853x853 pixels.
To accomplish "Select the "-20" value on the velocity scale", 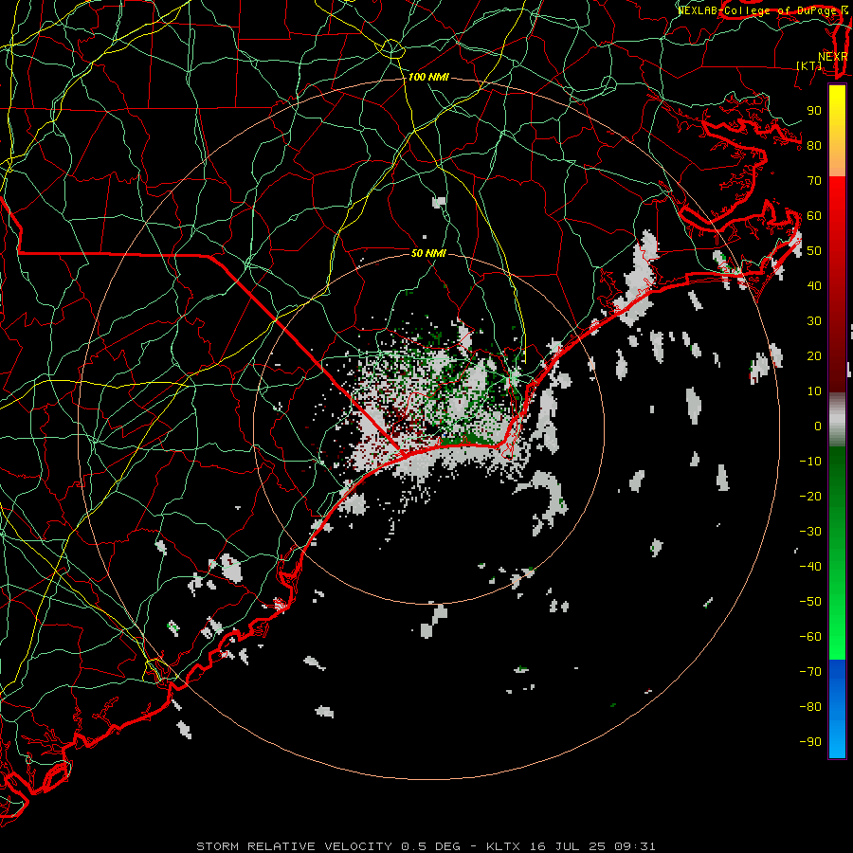I will [x=810, y=497].
